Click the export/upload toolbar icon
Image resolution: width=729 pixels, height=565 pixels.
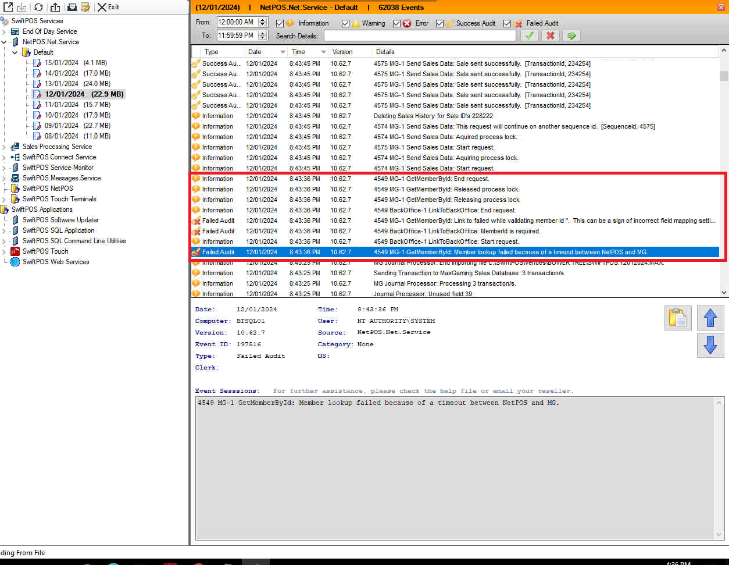(x=55, y=7)
